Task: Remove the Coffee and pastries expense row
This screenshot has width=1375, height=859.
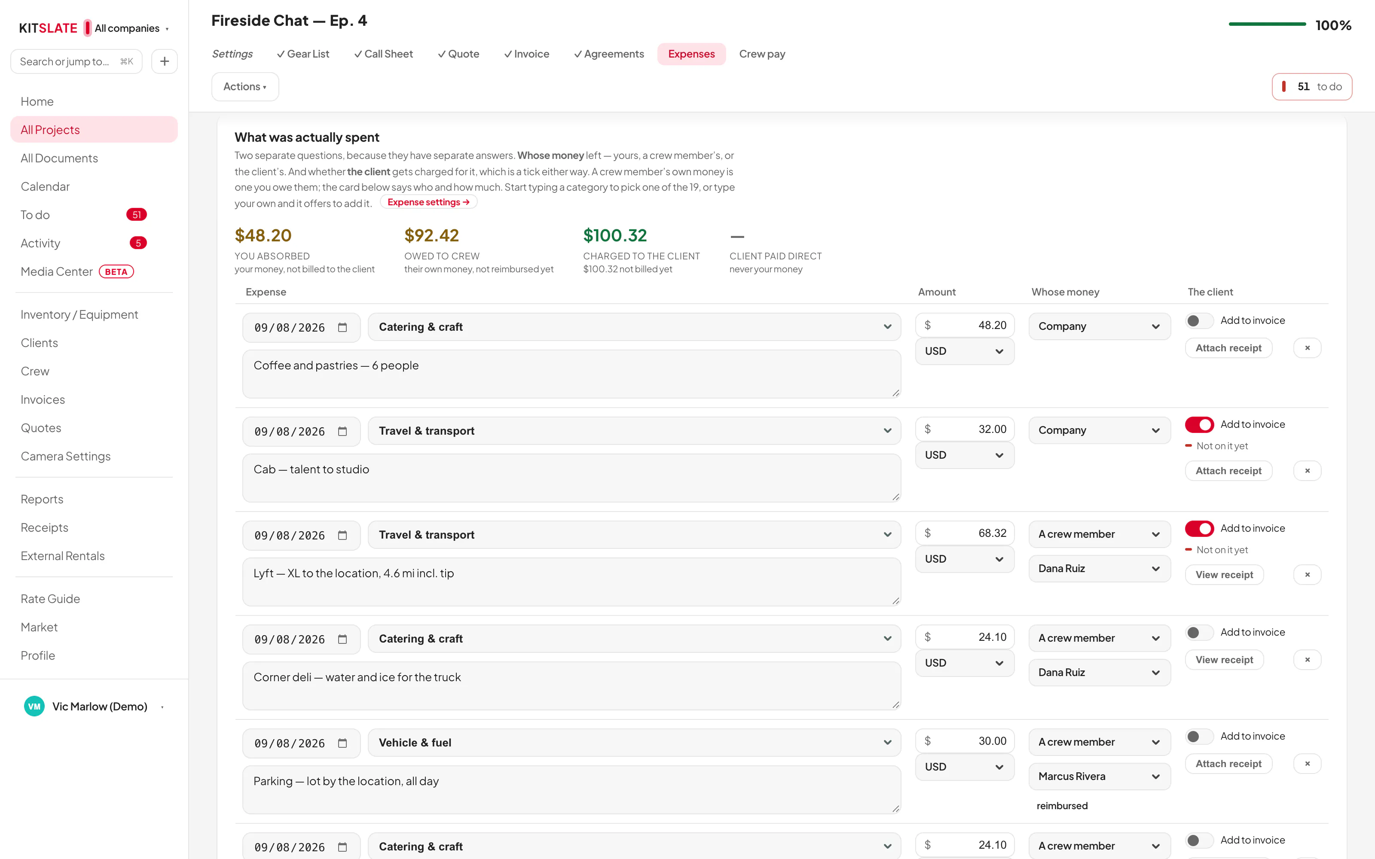Action: [x=1307, y=348]
